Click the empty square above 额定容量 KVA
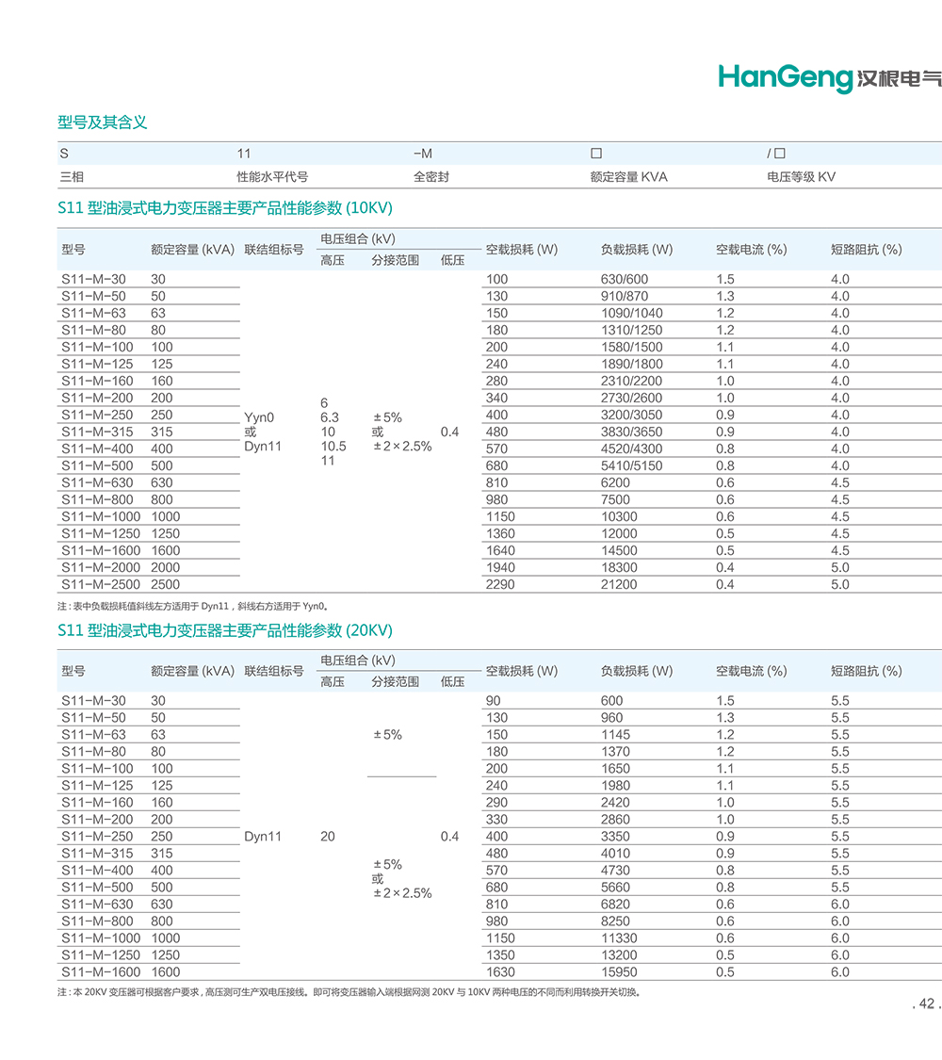This screenshot has height=1060, width=942. 595,153
